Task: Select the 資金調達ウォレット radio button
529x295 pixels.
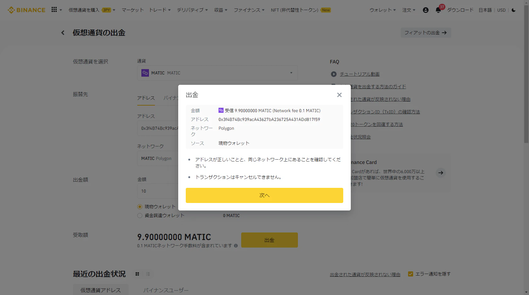Action: point(140,216)
